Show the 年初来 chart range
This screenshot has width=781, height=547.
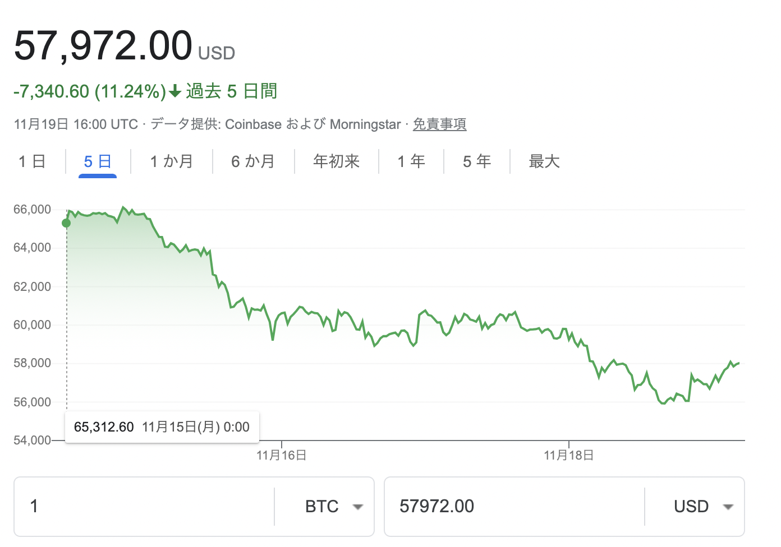tap(337, 161)
